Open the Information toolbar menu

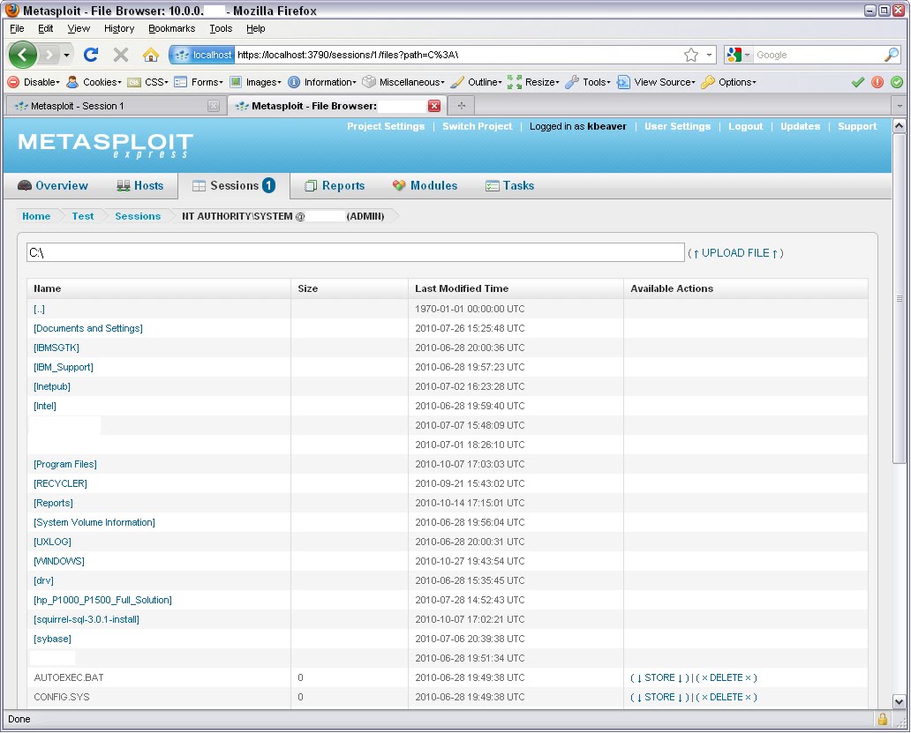[322, 82]
